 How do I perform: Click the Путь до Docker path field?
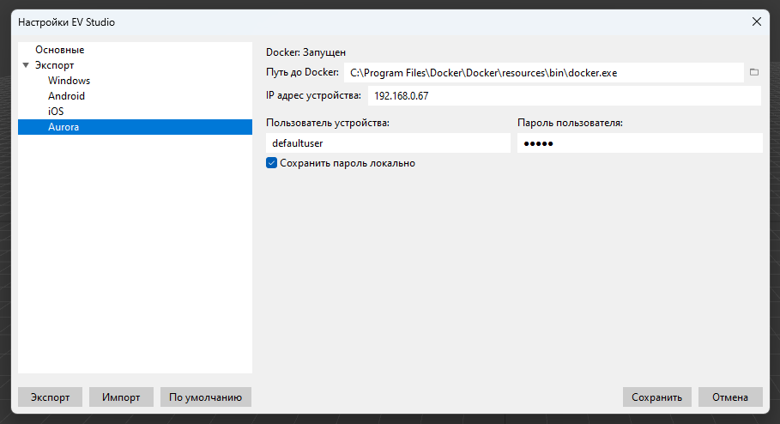[x=543, y=73]
